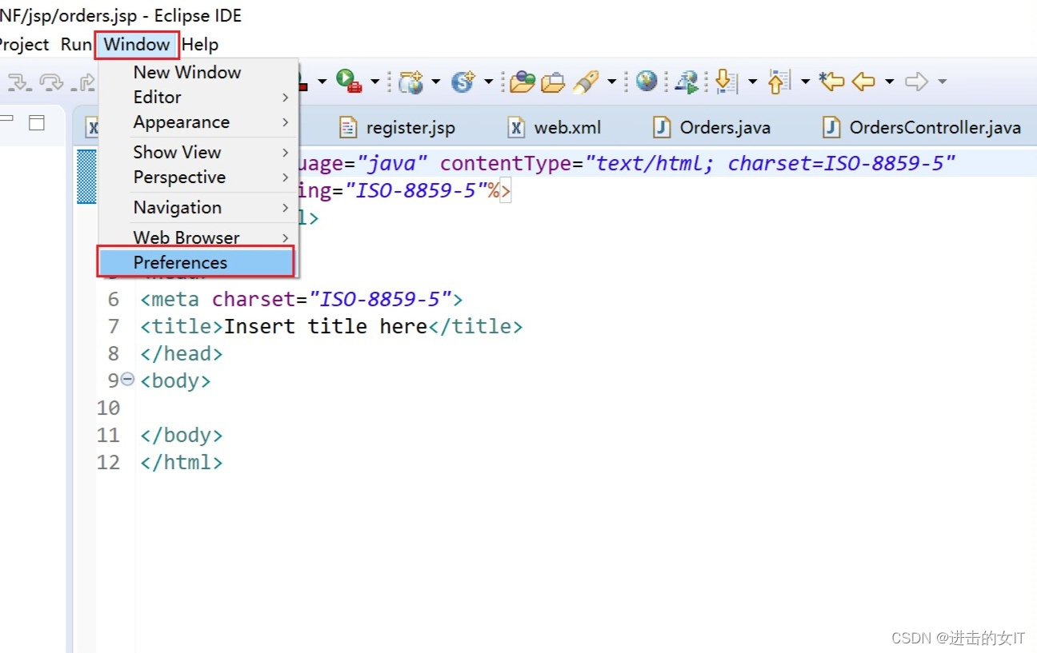Open the Back history dropdown arrow
This screenshot has width=1037, height=653.
889,82
